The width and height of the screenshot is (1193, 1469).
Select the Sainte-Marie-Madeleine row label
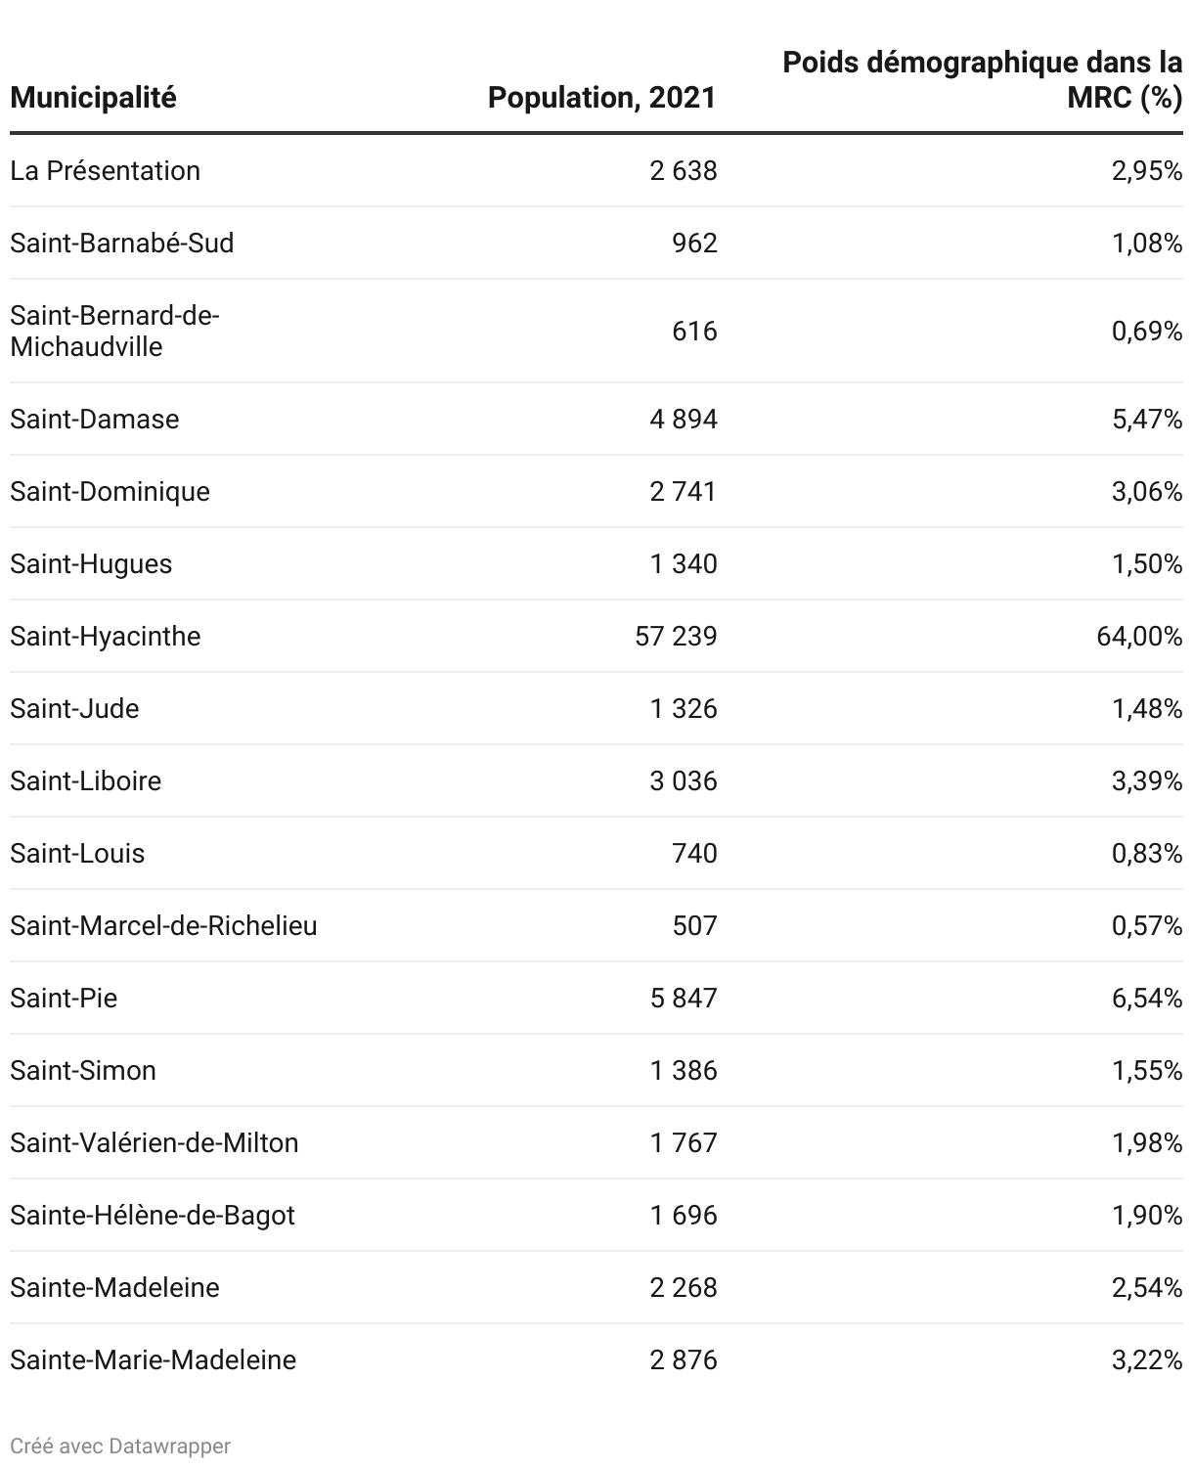pos(154,1360)
